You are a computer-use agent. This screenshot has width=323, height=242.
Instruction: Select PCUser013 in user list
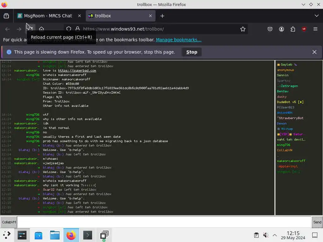coord(285,107)
